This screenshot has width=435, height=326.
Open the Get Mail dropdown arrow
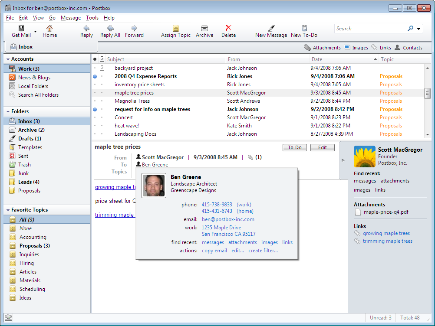(x=36, y=32)
